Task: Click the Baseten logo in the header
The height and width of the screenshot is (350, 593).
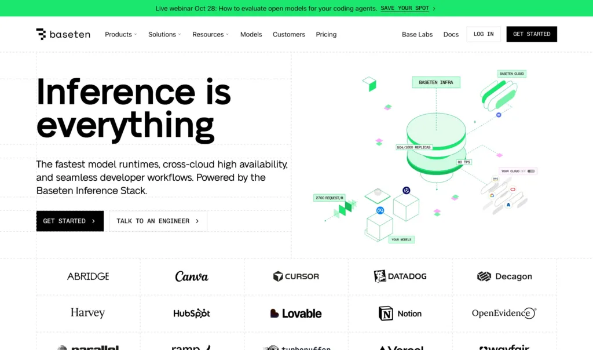Action: click(63, 34)
